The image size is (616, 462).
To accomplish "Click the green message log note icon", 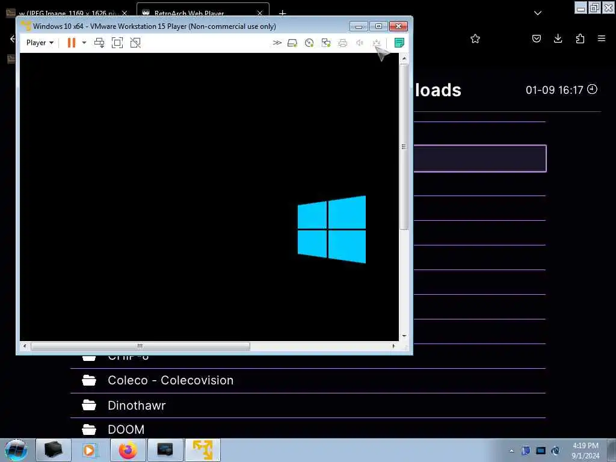I will (399, 43).
